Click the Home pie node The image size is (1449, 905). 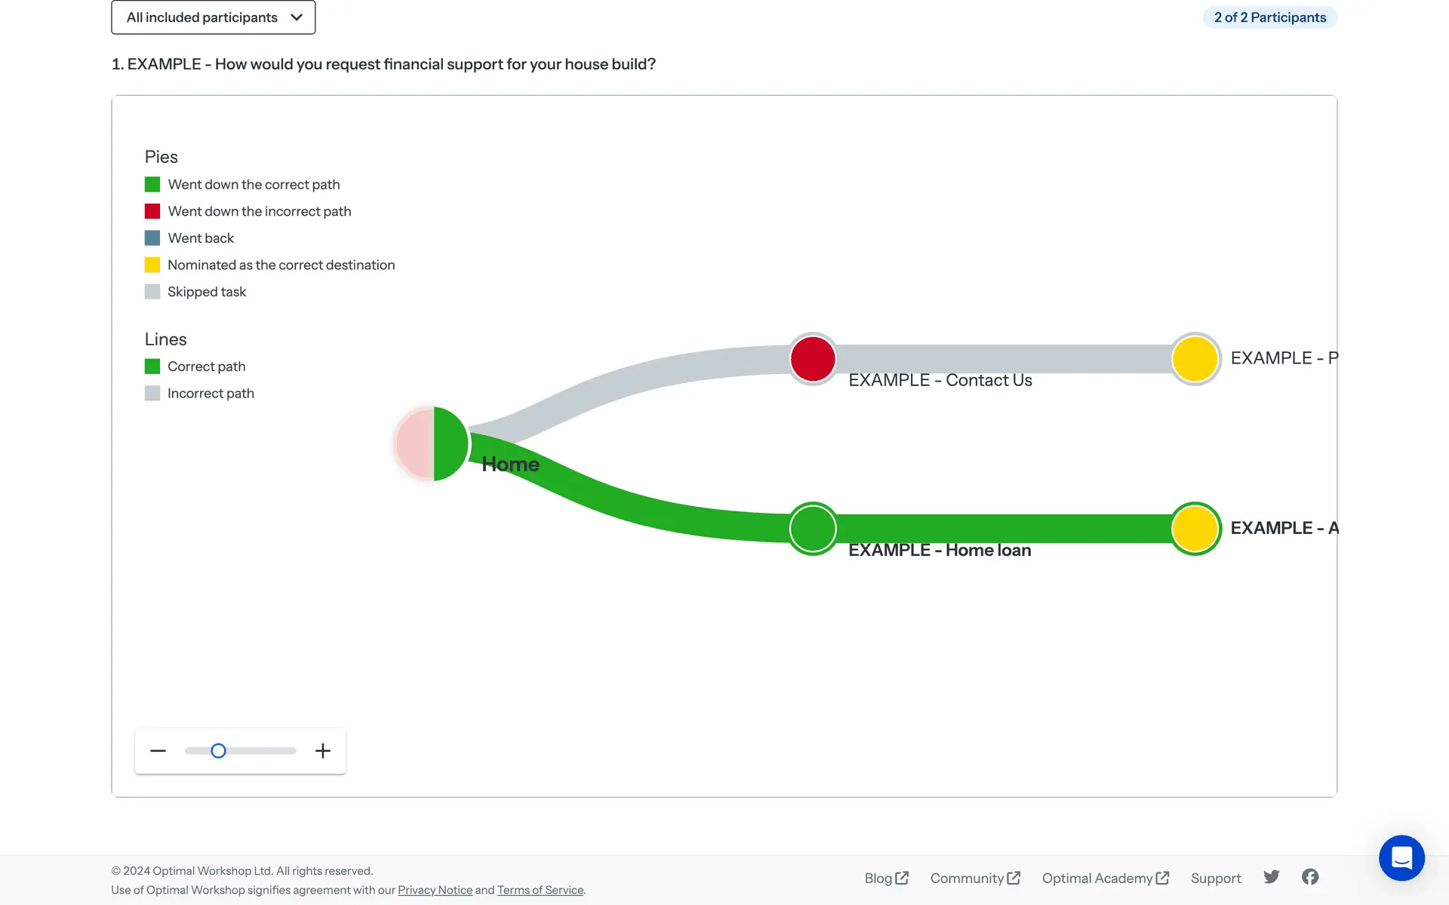click(x=433, y=443)
